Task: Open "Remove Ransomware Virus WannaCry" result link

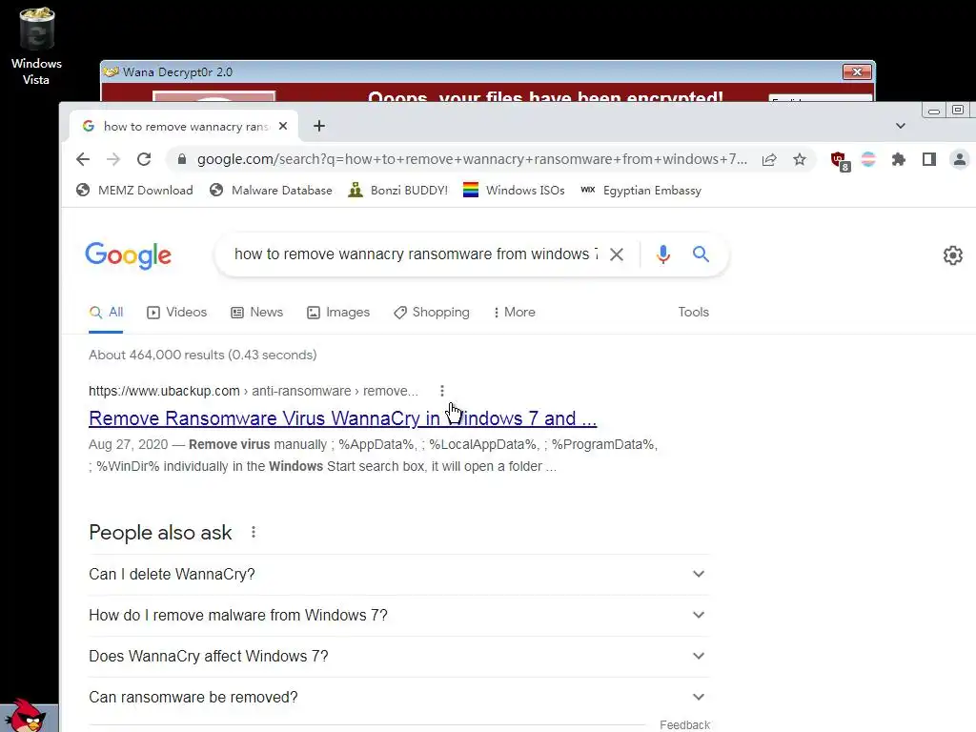Action: click(x=343, y=418)
